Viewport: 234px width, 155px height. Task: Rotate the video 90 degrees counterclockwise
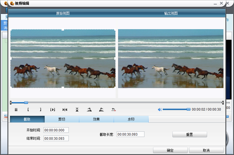click(101, 110)
